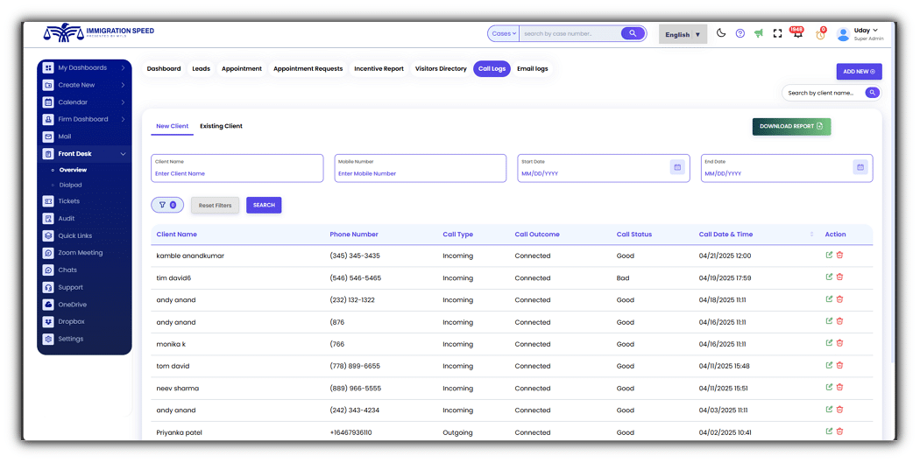Open the Start Date calendar picker
The width and height of the screenshot is (920, 463).
click(676, 167)
